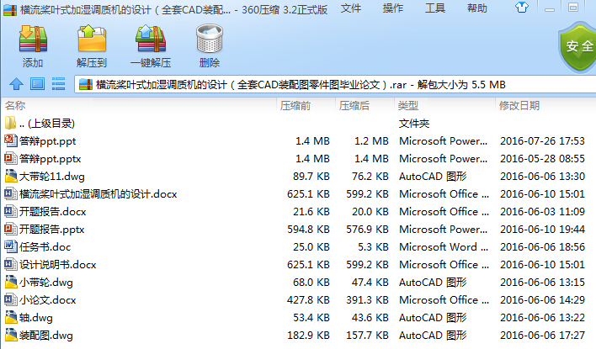Click file name 轴.dwg
This screenshot has width=596, height=349.
point(36,318)
